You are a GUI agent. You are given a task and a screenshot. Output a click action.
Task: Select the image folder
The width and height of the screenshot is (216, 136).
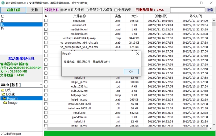[x=10, y=103]
